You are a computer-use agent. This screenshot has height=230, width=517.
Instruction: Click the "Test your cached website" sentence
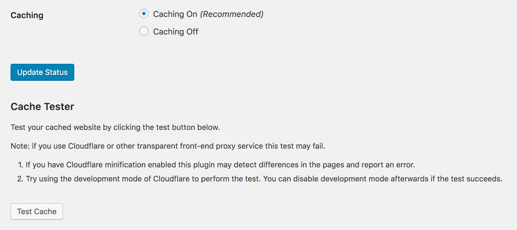[115, 127]
